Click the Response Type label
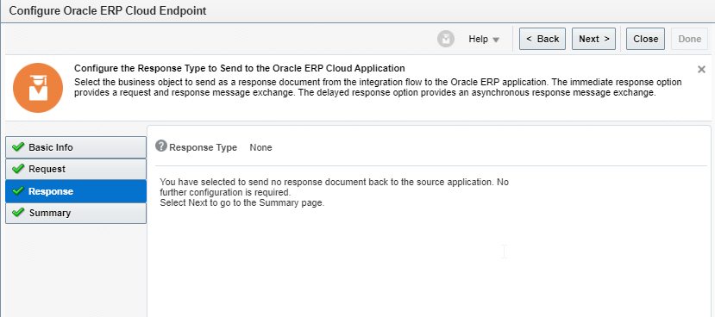 tap(203, 147)
